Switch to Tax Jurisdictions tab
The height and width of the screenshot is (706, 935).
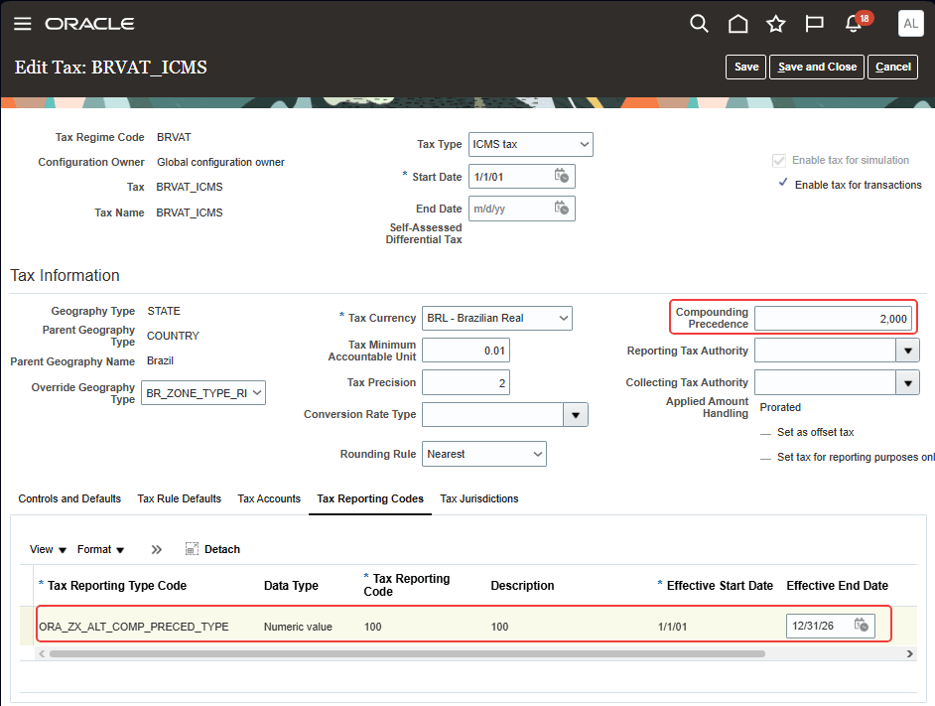pos(479,498)
